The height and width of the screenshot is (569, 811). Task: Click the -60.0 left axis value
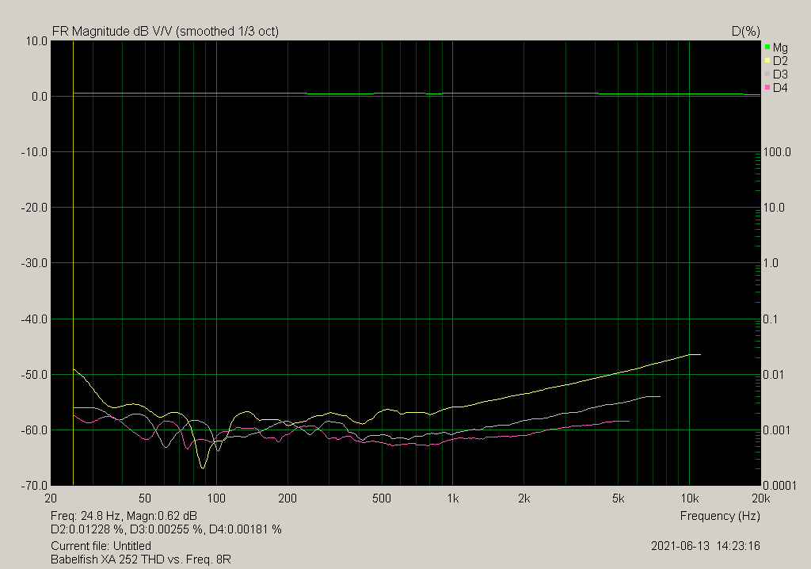tap(34, 430)
